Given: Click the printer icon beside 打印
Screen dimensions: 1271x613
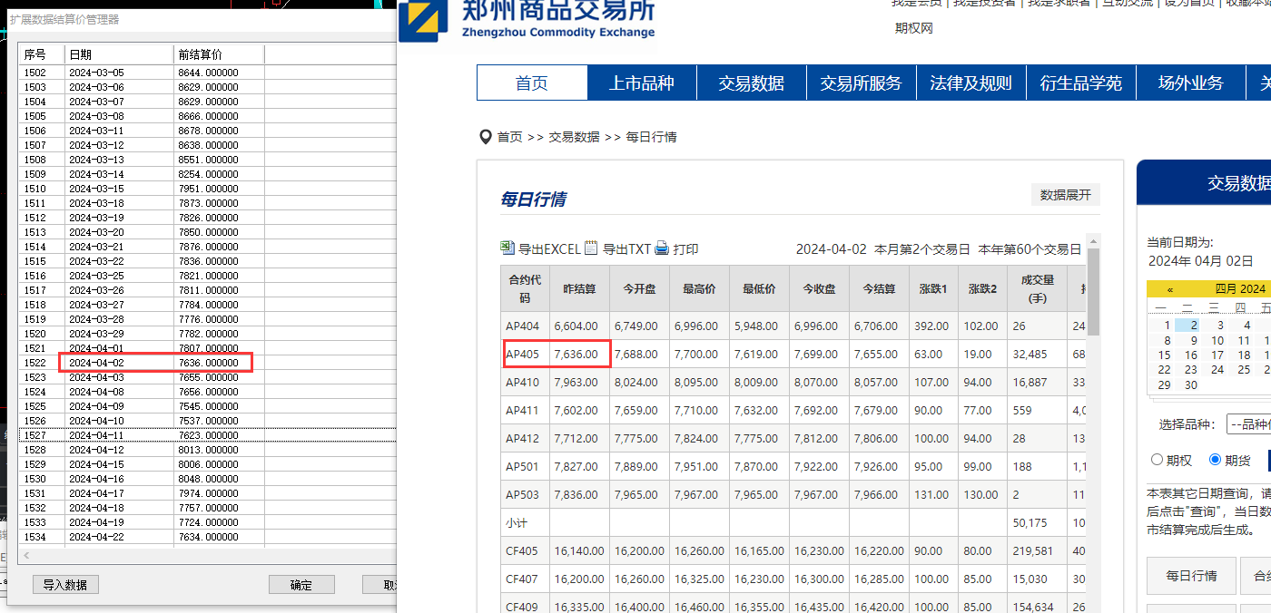Looking at the screenshot, I should pyautogui.click(x=662, y=248).
